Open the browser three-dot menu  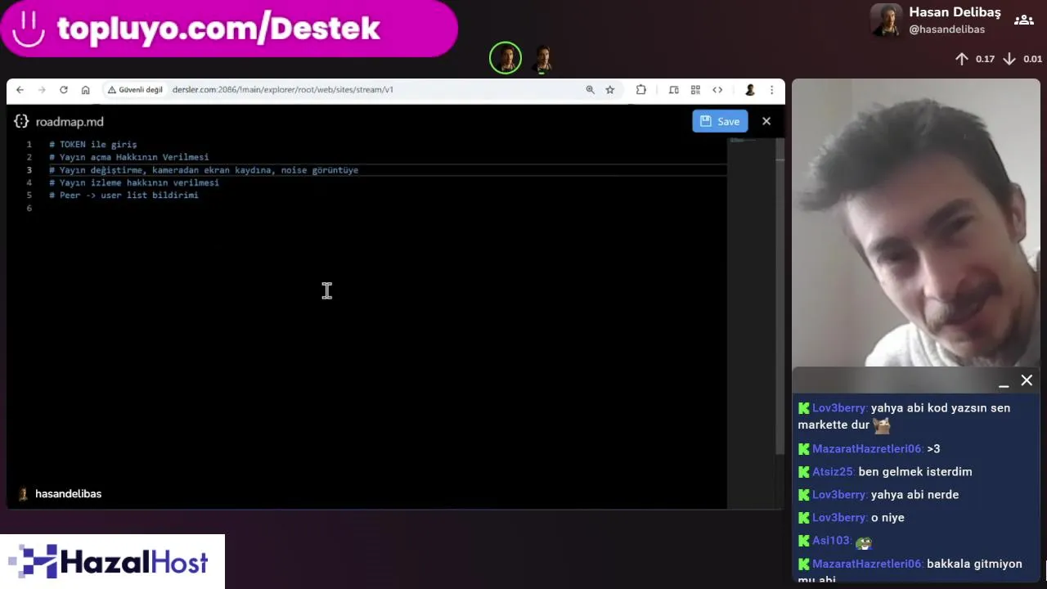click(x=771, y=90)
